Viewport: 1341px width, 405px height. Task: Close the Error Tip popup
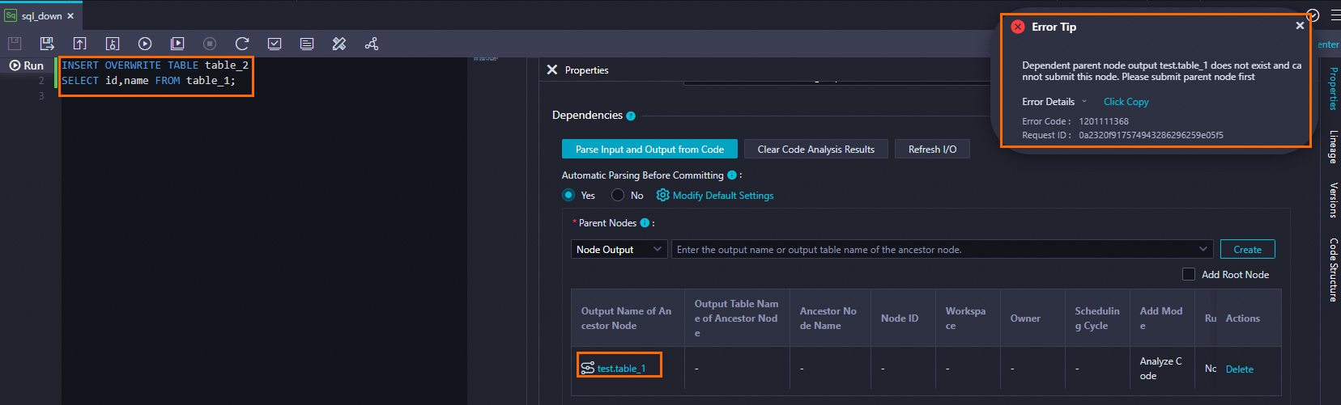(x=1300, y=26)
